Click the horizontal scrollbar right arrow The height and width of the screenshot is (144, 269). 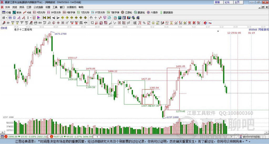[231, 136]
